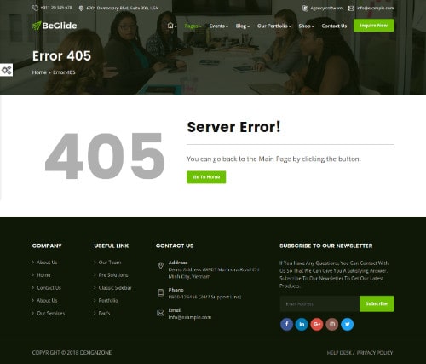Expand the Pages dropdown menu
This screenshot has height=364, width=426.
193,26
